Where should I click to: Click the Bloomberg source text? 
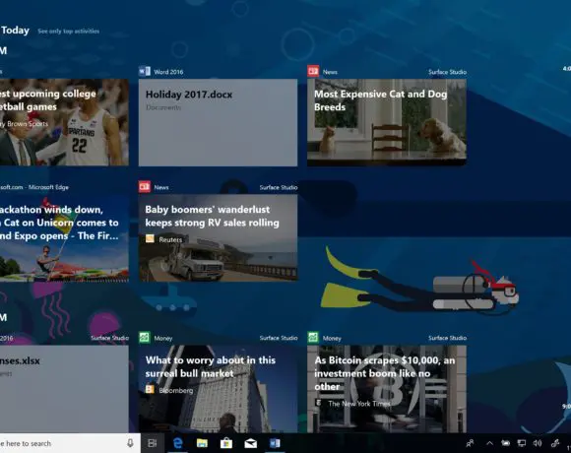pos(176,390)
